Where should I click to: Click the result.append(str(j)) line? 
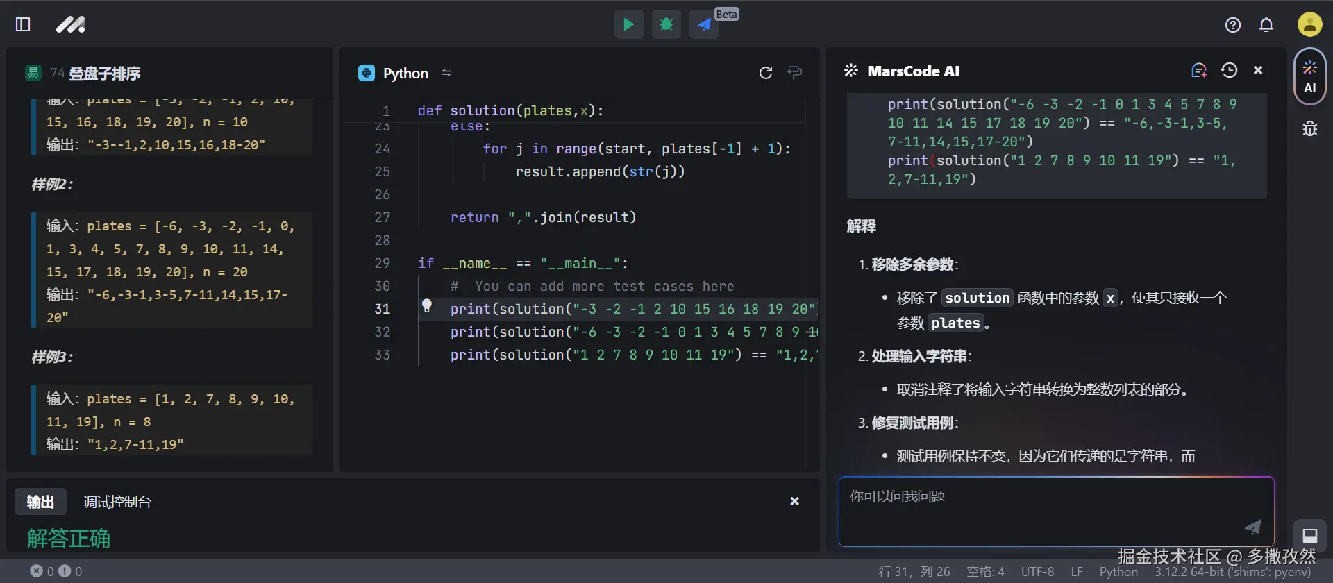(600, 171)
